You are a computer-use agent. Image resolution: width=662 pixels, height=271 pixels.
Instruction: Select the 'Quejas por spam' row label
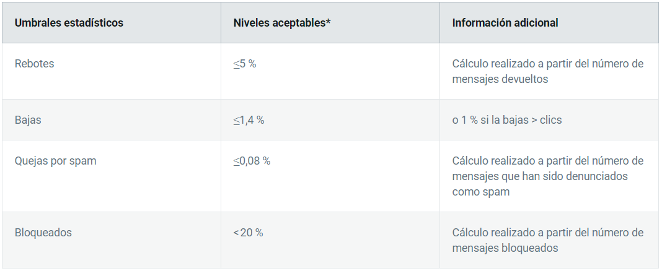[55, 161]
